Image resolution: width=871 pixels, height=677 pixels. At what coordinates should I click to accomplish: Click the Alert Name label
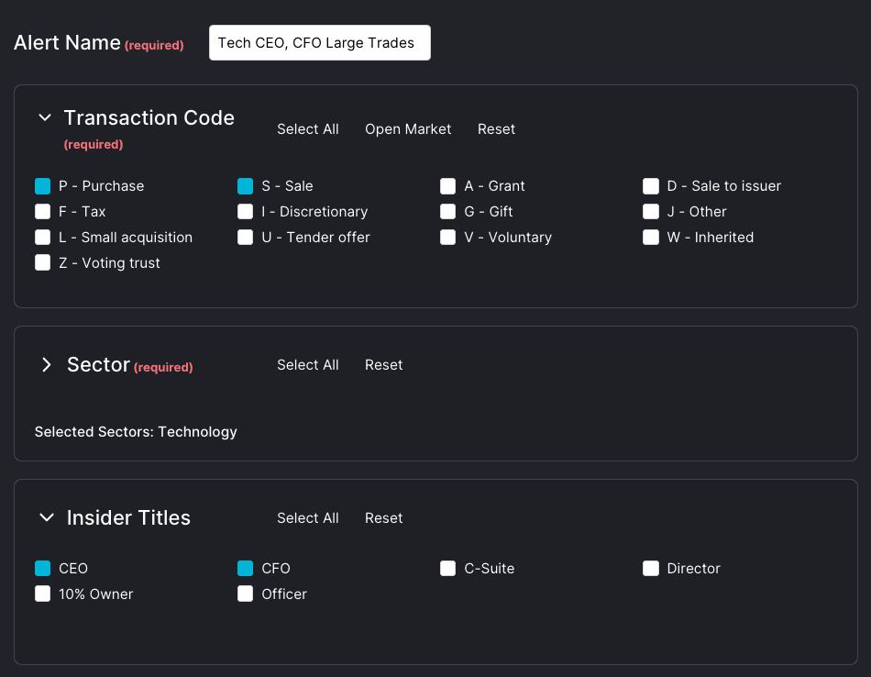67,43
